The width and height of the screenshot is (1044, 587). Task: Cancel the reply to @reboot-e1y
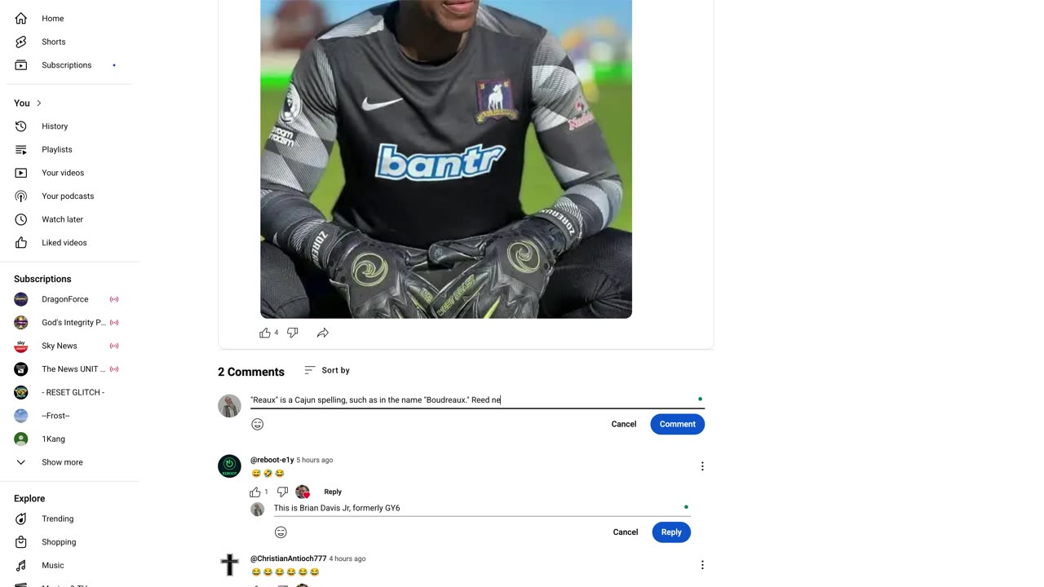click(x=626, y=532)
